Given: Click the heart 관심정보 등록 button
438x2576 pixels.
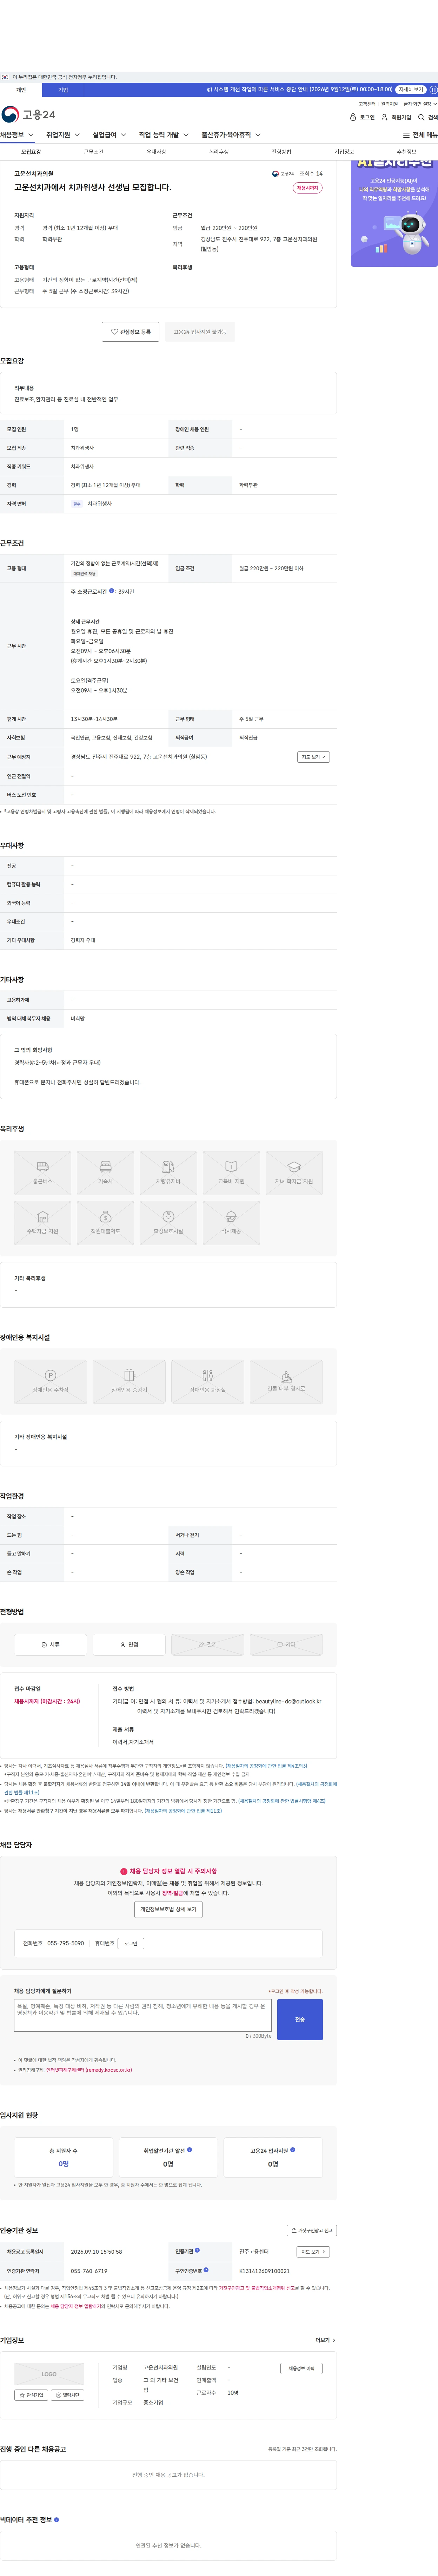Looking at the screenshot, I should pos(130,332).
